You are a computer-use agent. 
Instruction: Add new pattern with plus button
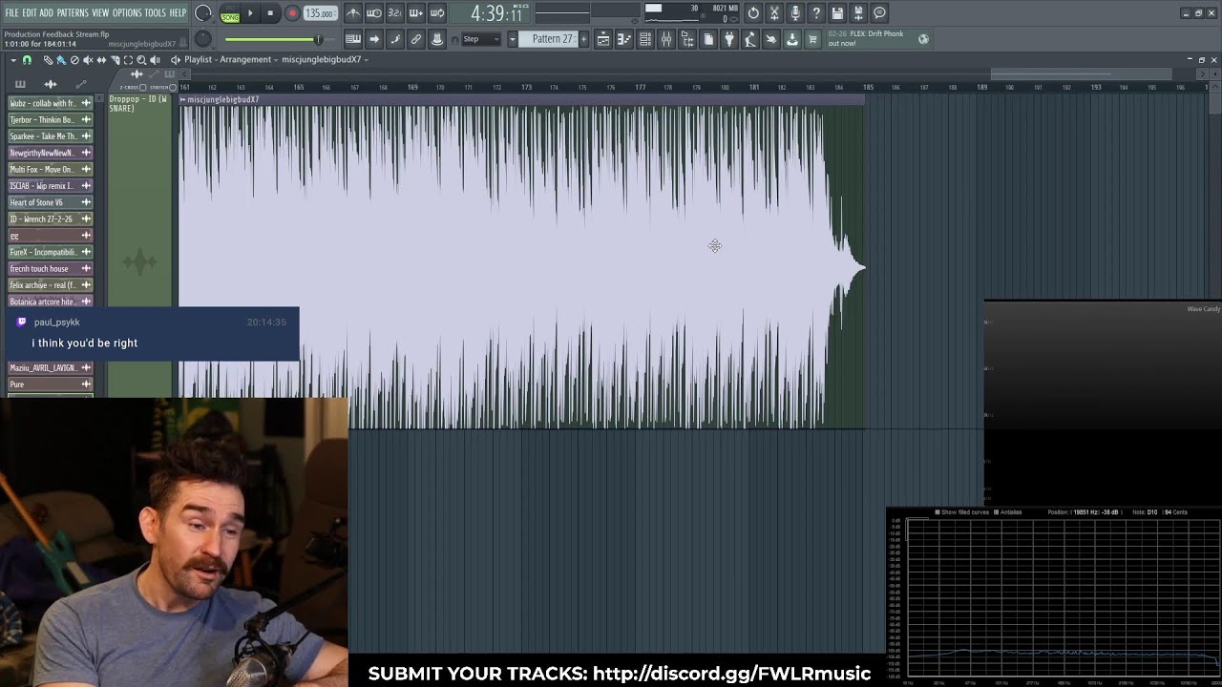pos(584,39)
